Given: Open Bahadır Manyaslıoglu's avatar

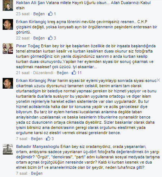Looking at the screenshot, I should (x=8, y=149).
